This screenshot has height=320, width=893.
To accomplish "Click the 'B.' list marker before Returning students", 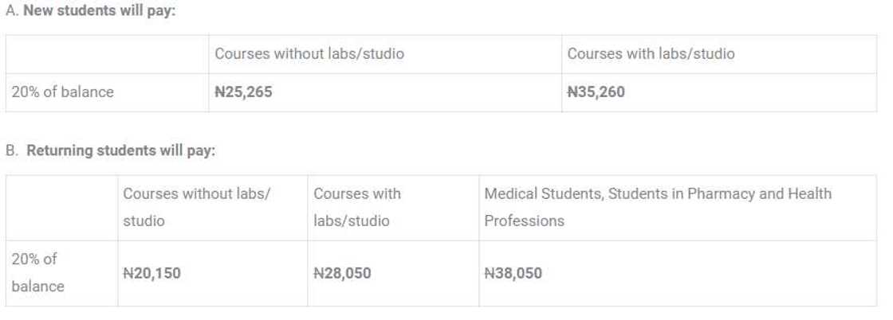I will click(x=12, y=150).
